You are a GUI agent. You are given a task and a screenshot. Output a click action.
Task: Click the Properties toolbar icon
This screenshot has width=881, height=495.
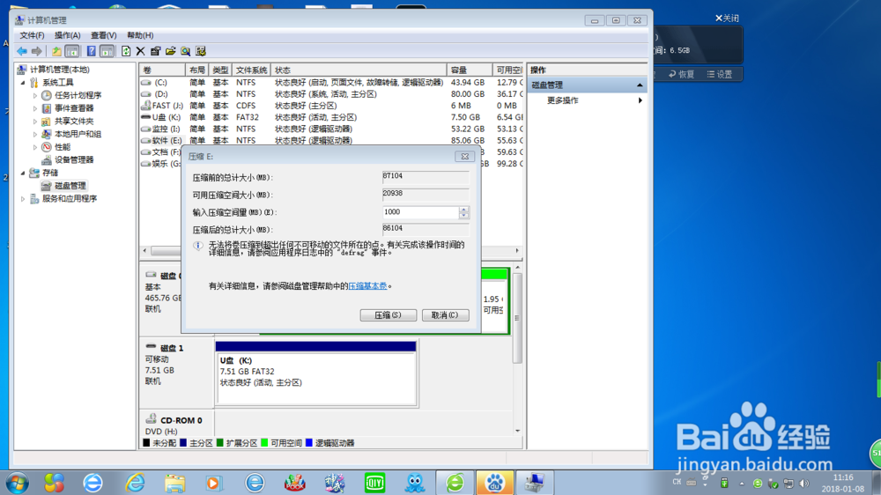point(155,51)
